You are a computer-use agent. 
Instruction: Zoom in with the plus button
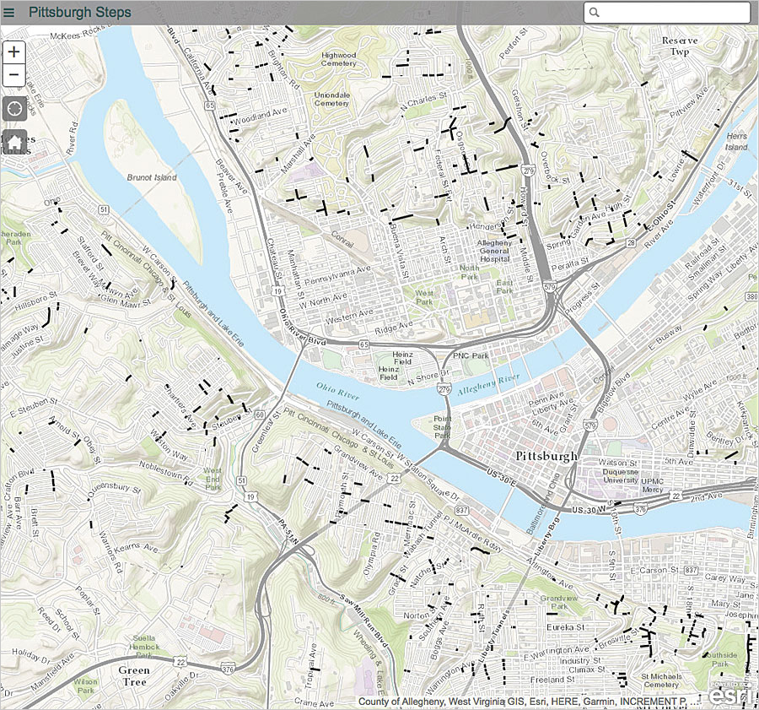click(14, 51)
